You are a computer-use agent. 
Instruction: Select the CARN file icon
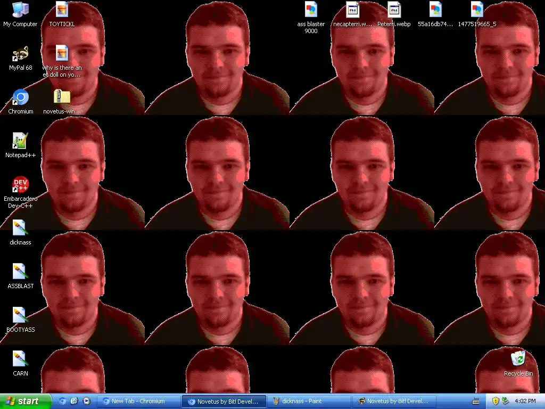21,364
